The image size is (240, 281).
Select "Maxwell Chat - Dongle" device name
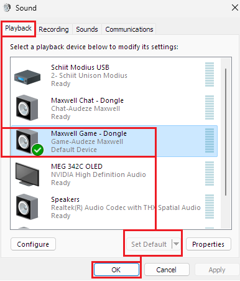click(87, 100)
